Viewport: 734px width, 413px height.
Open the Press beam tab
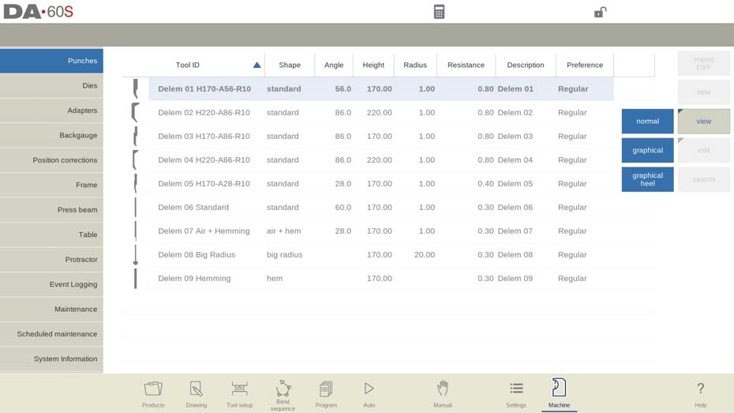click(51, 210)
